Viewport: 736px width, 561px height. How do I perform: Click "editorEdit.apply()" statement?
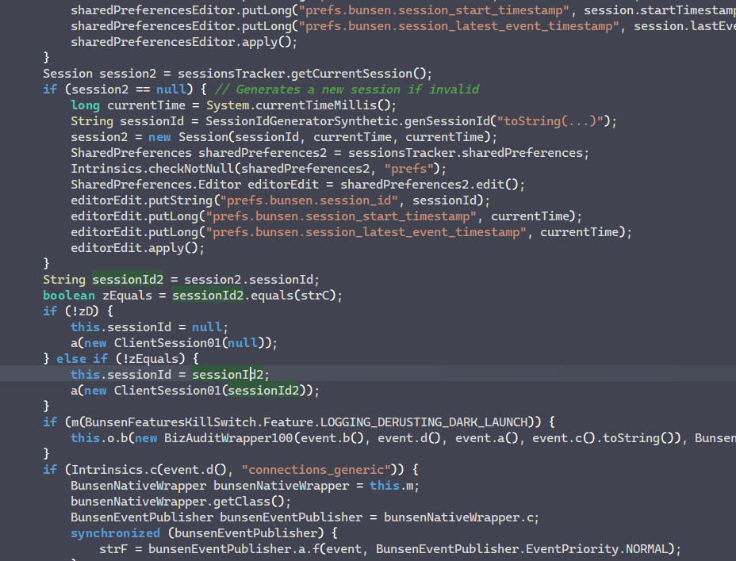137,248
